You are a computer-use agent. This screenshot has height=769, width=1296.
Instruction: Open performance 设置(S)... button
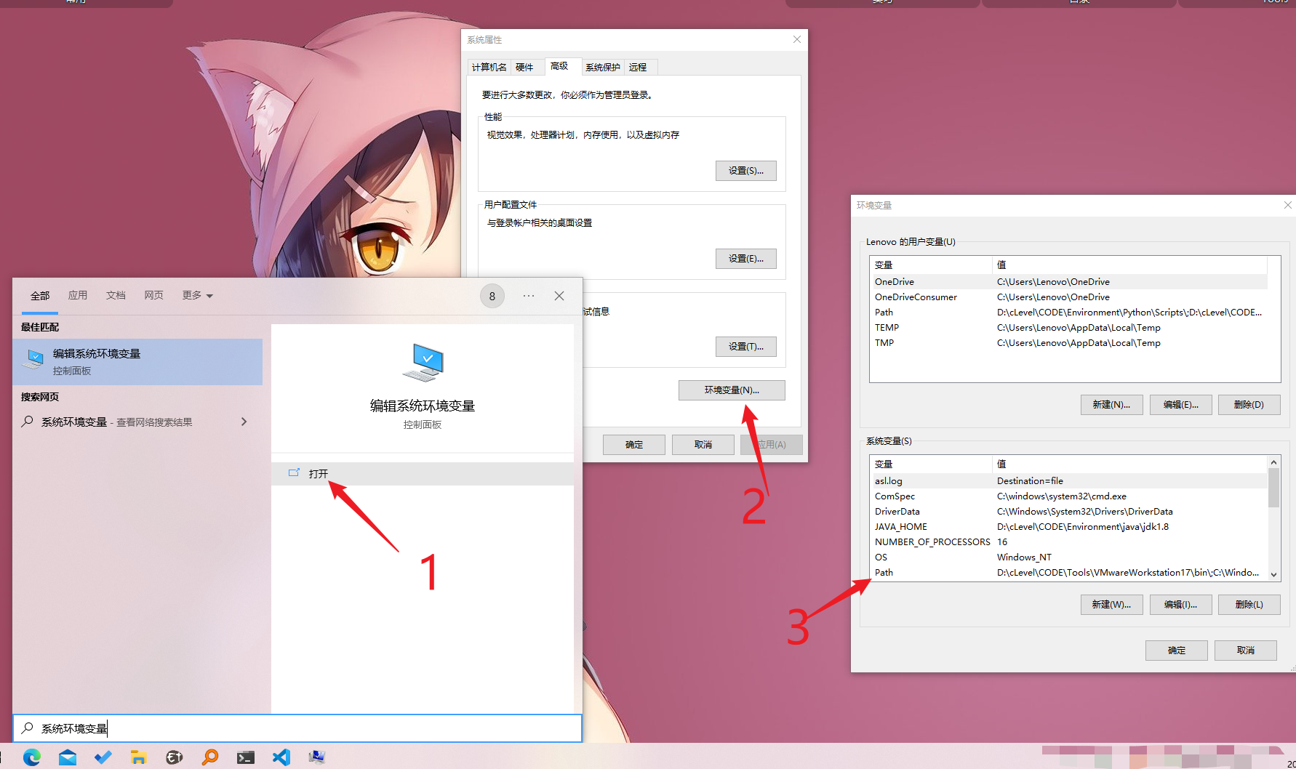(x=746, y=171)
